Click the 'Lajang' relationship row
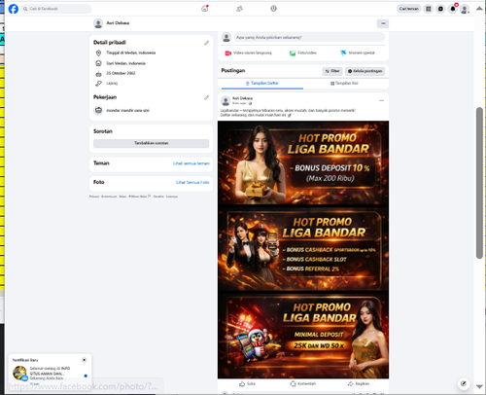 (x=112, y=84)
